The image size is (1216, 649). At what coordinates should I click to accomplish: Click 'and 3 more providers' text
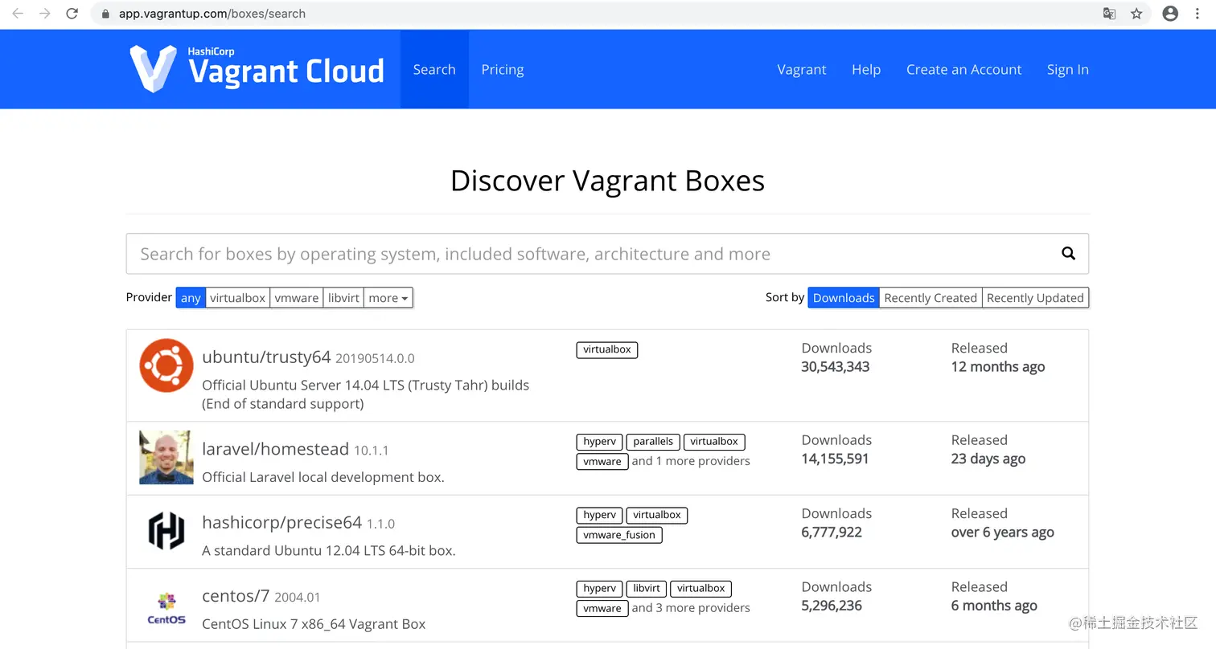click(691, 608)
